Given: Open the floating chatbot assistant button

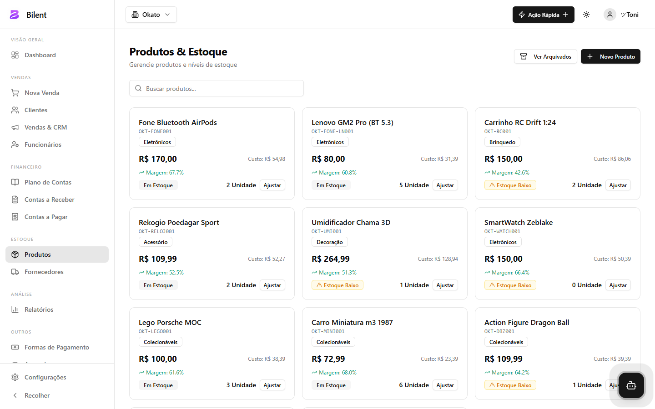Looking at the screenshot, I should (x=631, y=385).
